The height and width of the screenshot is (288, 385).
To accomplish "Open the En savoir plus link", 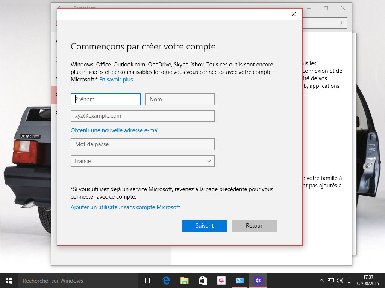I will coord(116,79).
